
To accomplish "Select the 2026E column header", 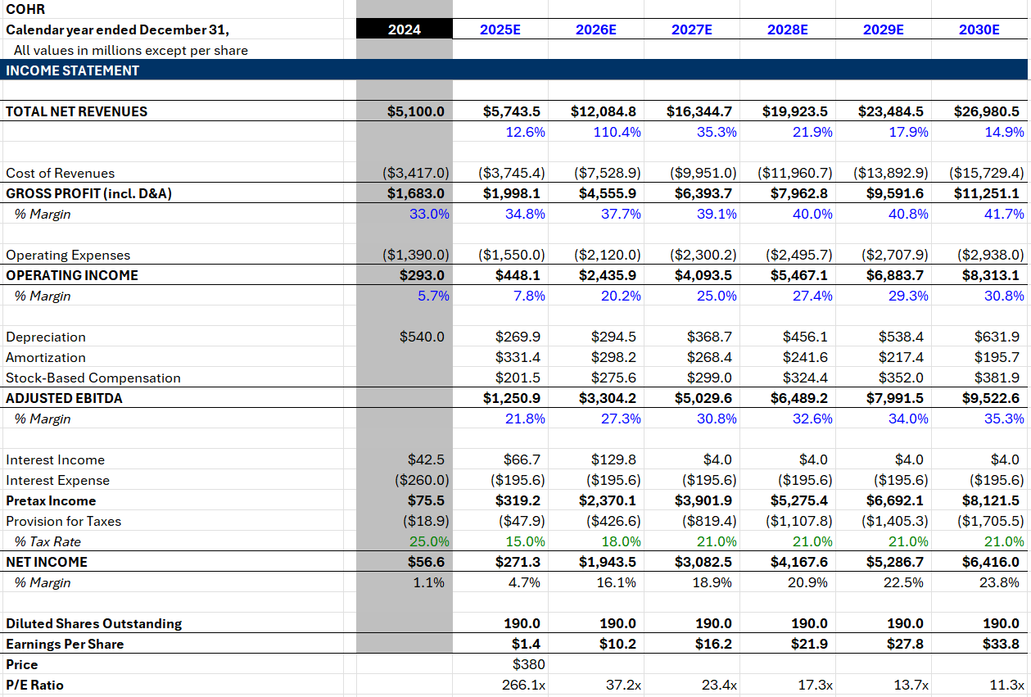I will (596, 29).
